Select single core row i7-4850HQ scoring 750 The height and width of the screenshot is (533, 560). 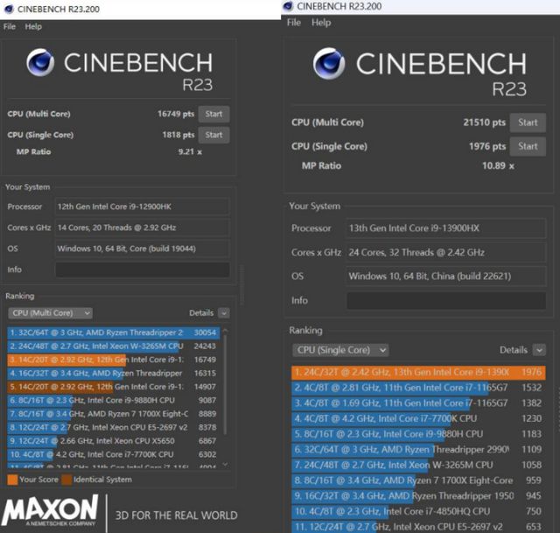click(418, 511)
